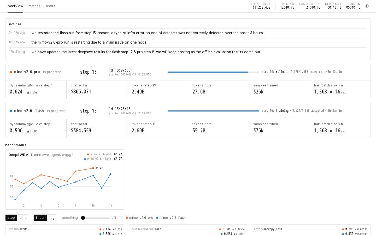Viewport: 376px width, 235px height.
Task: Click the London clock 05:40:16
Action: click(x=353, y=7)
